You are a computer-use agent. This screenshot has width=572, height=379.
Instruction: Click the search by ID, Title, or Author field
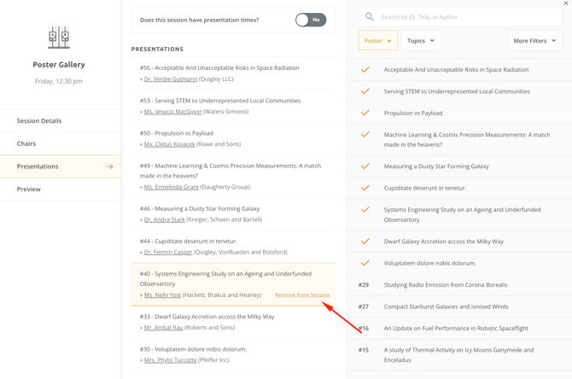(x=465, y=16)
